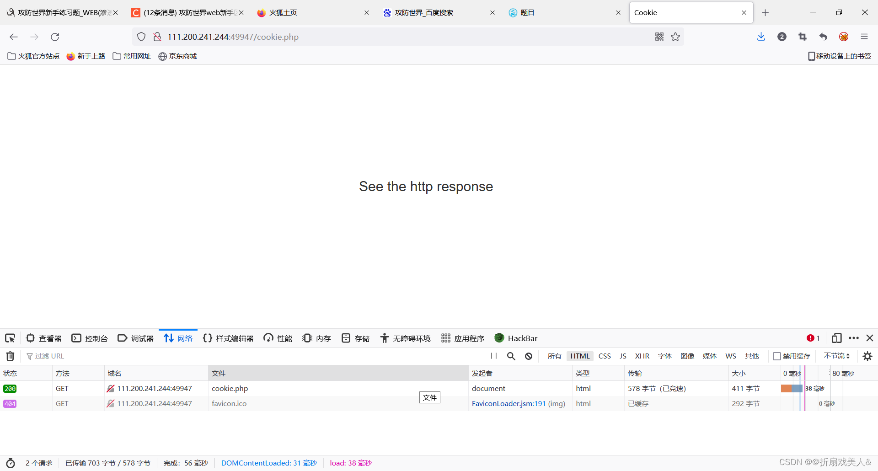Open the 内存 memory tab
Viewport: 878px width, 471px height.
coord(316,338)
